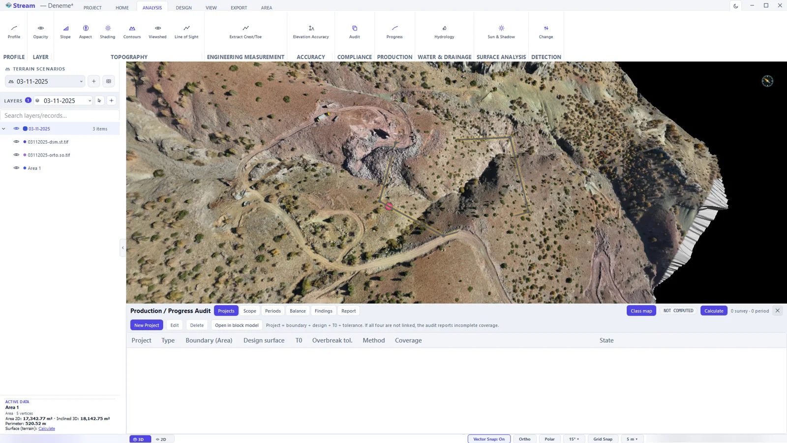Screen dimensions: 787x443
Task: Turn off Vector Snap
Action: (489, 439)
